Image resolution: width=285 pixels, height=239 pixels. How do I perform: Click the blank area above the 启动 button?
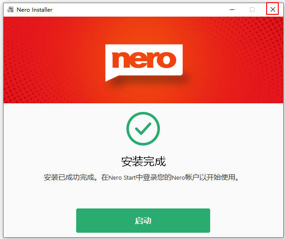143,195
